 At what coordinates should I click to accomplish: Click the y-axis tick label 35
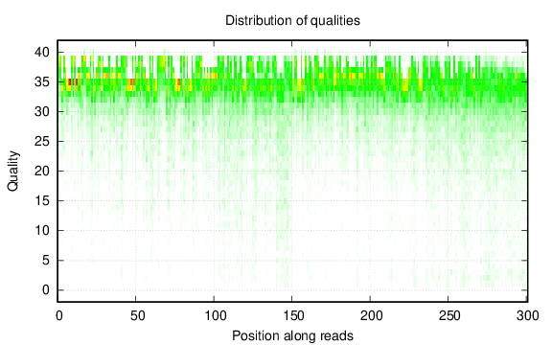[x=42, y=82]
